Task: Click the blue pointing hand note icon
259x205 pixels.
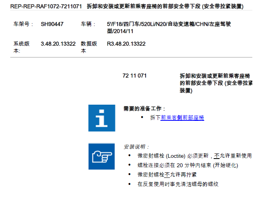Action: pyautogui.click(x=102, y=156)
